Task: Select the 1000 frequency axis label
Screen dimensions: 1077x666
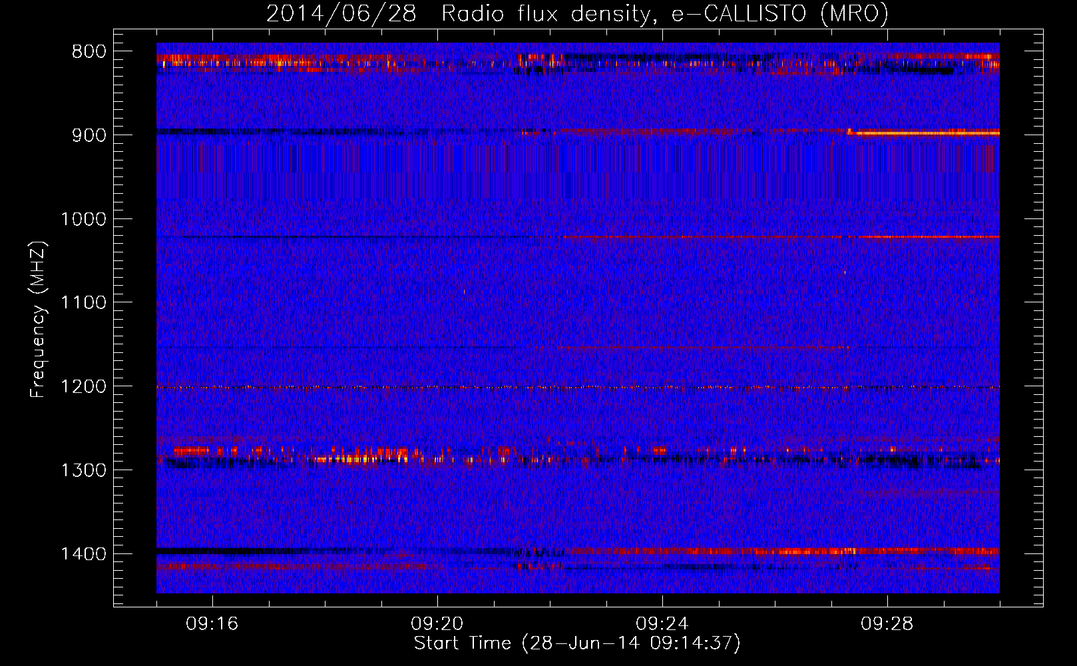Action: click(x=83, y=219)
